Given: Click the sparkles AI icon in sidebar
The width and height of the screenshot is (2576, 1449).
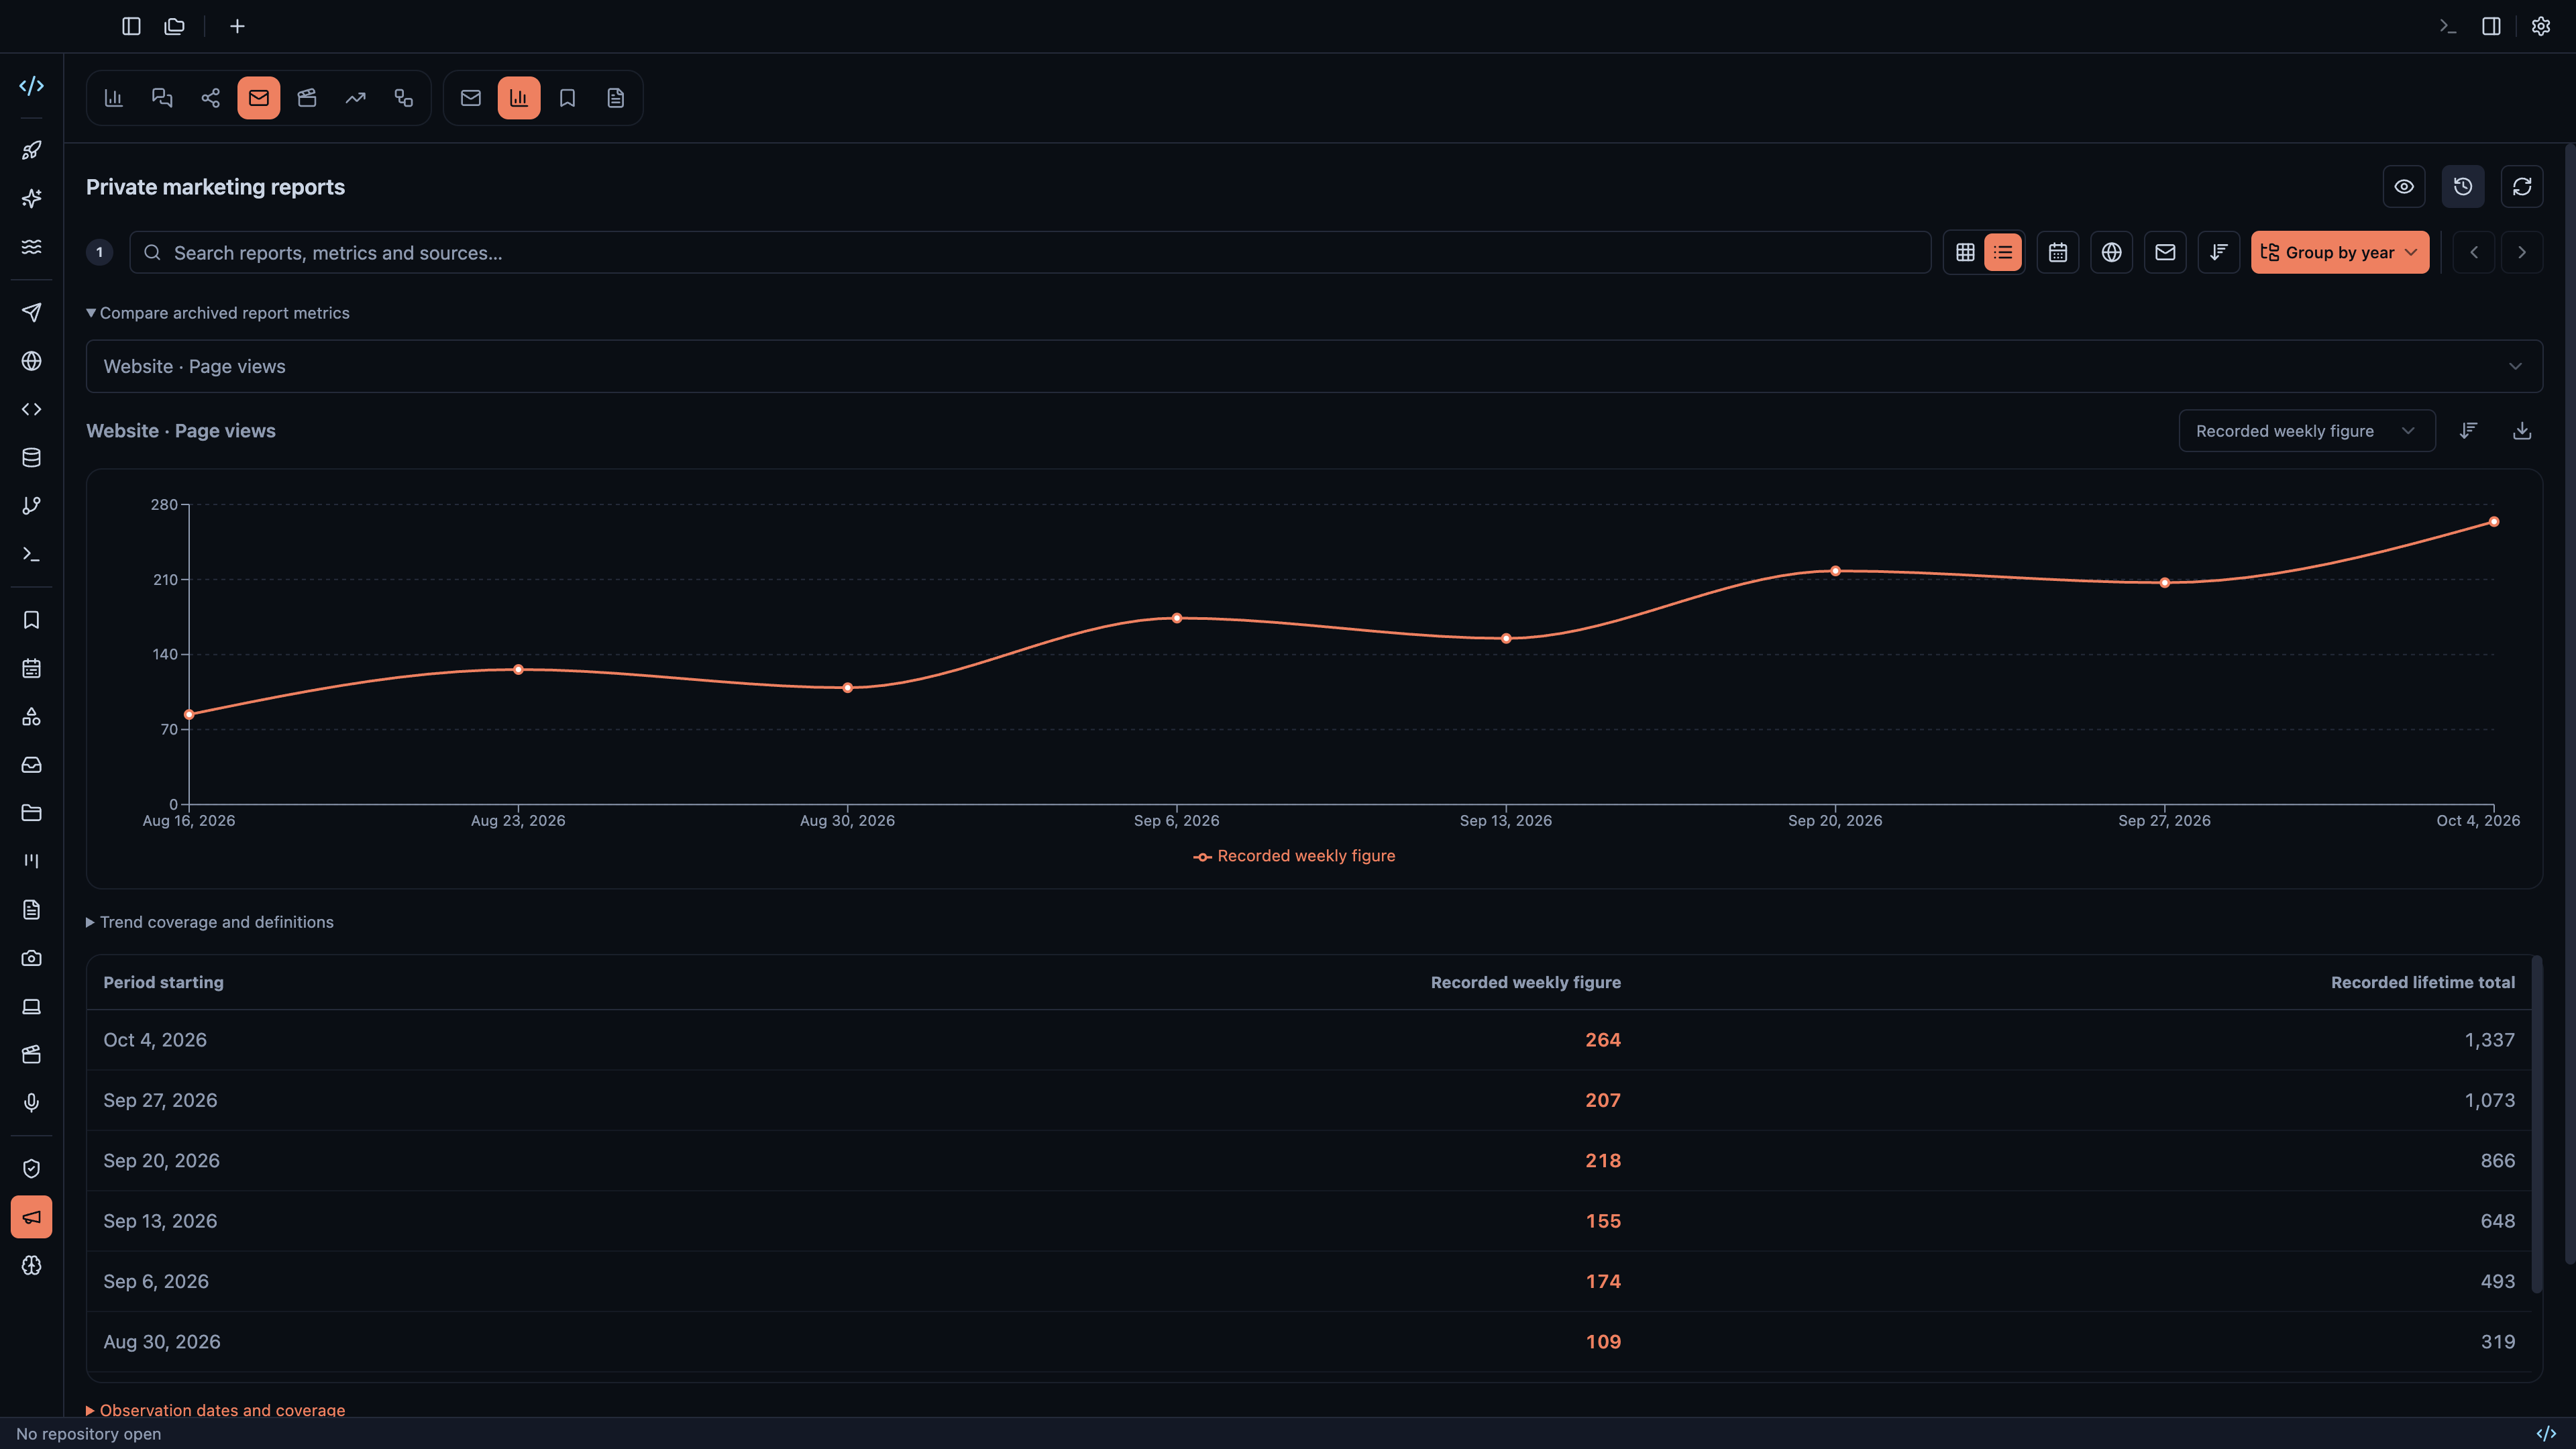Looking at the screenshot, I should [31, 198].
